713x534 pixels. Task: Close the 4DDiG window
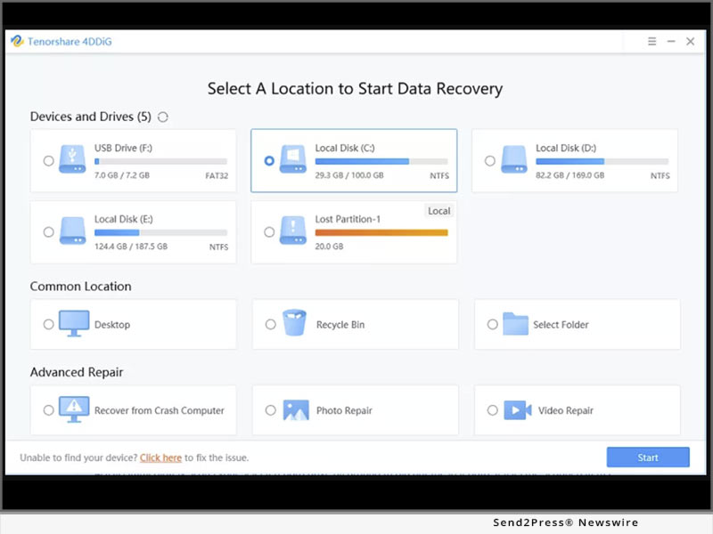[x=690, y=41]
